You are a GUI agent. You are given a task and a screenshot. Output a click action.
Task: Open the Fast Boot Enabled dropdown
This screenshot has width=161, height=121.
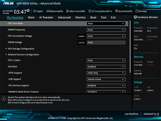tap(106, 67)
